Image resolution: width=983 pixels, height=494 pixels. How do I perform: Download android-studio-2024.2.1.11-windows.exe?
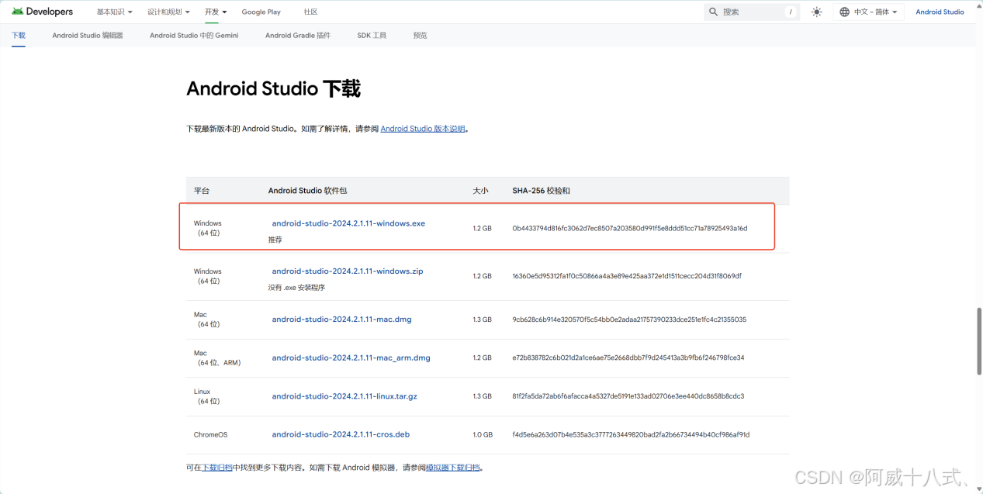click(x=348, y=223)
